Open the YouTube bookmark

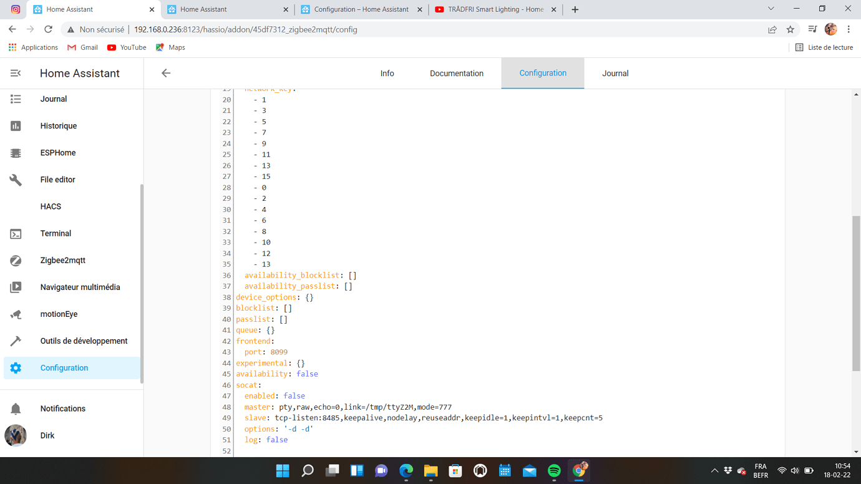127,47
